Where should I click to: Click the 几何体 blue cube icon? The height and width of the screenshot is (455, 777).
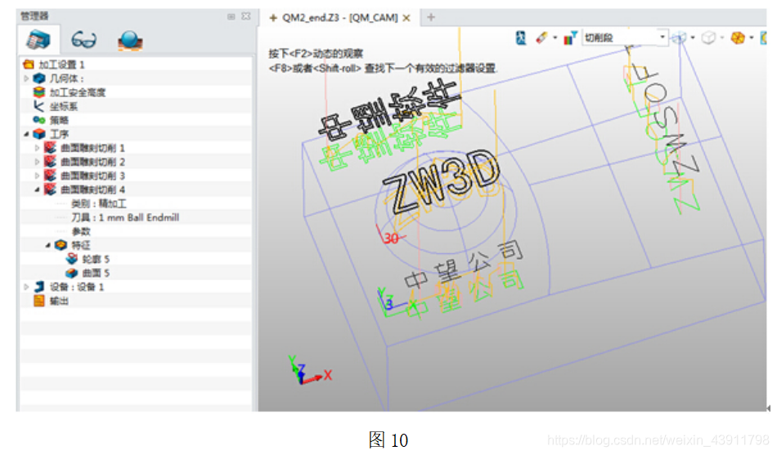39,78
